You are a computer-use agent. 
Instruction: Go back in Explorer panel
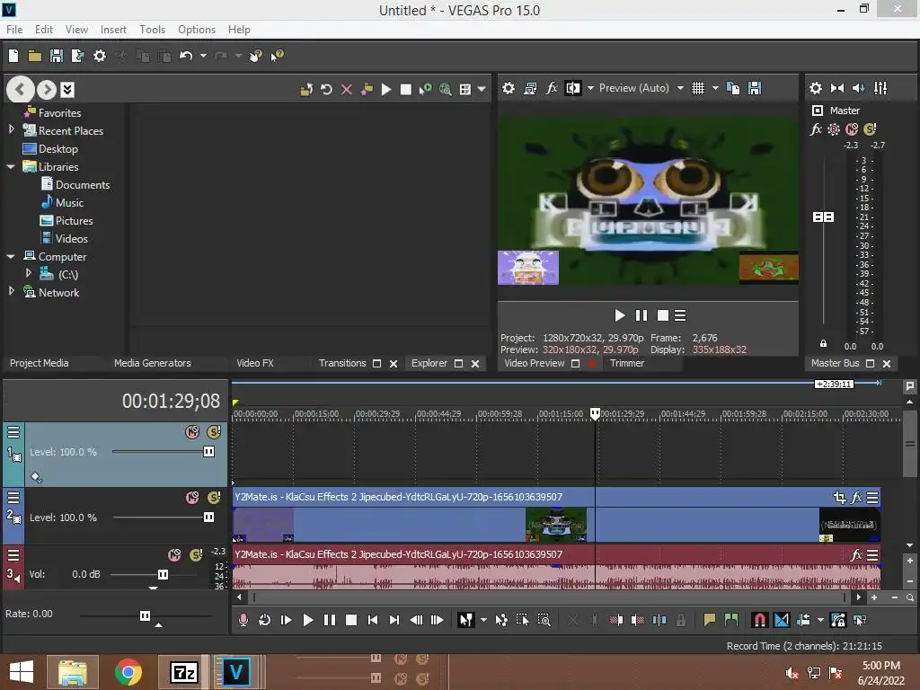20,89
